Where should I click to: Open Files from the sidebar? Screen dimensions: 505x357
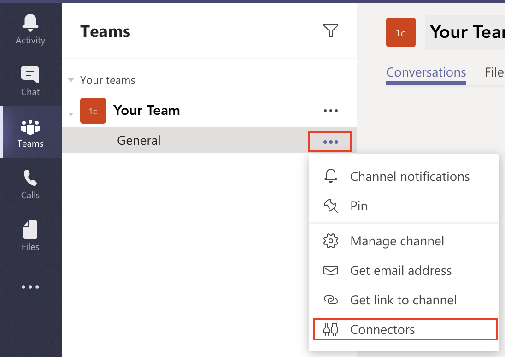pos(30,236)
